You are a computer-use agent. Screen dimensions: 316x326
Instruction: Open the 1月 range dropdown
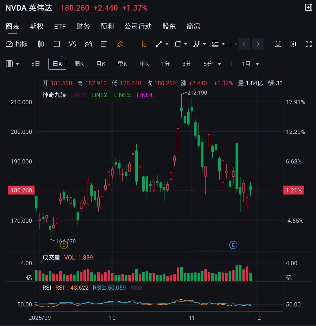click(250, 64)
